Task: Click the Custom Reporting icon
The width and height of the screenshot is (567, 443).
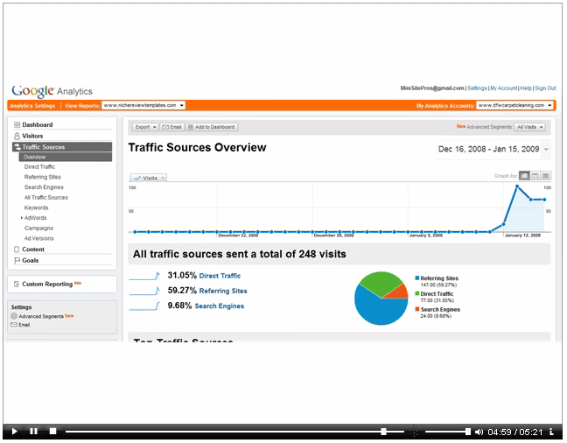Action: pyautogui.click(x=17, y=285)
